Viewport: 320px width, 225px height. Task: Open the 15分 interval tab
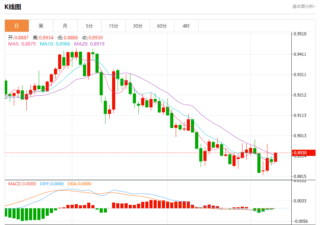(113, 26)
